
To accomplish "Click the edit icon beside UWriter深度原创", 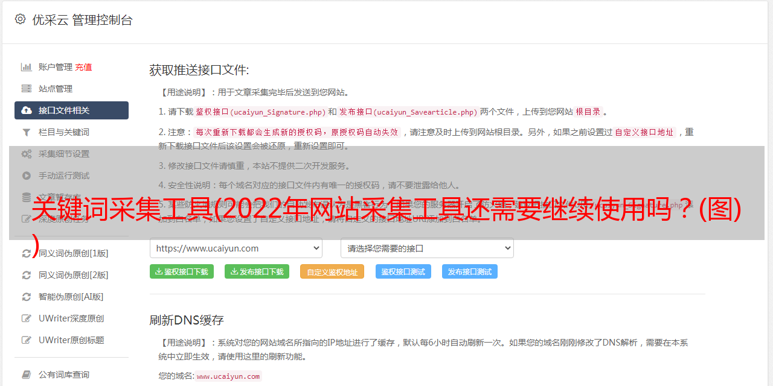I will pos(27,318).
